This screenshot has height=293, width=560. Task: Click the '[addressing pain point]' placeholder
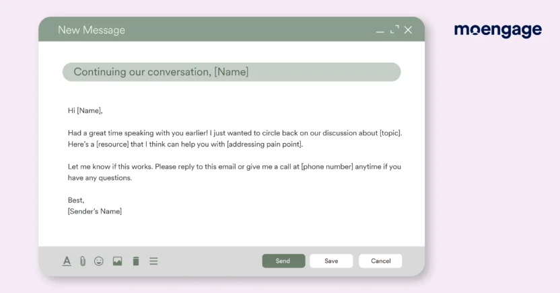tap(265, 144)
